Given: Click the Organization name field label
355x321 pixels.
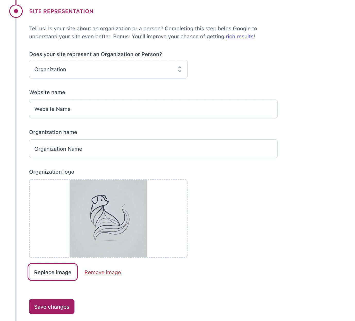Looking at the screenshot, I should [53, 132].
